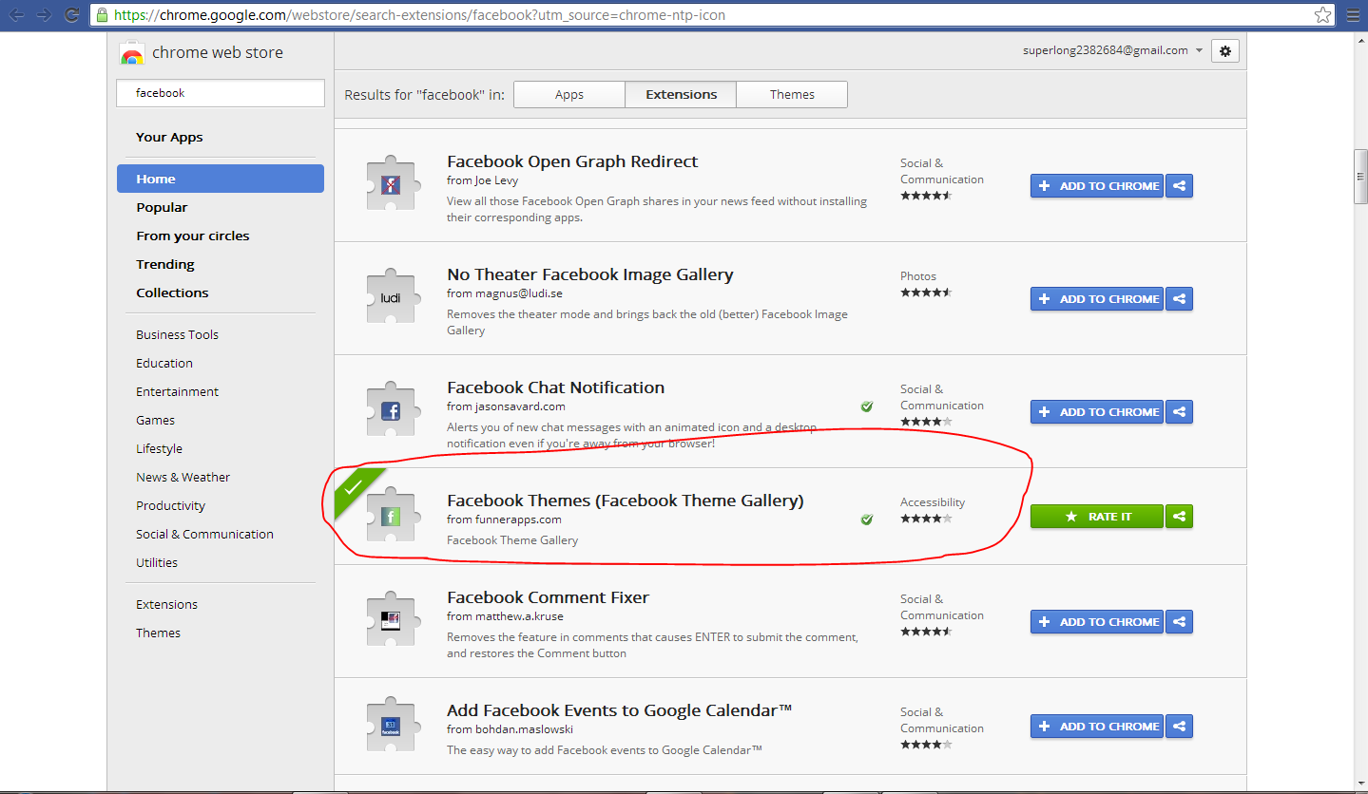1368x794 pixels.
Task: Add Facebook Chat Notification to Chrome
Action: (1097, 412)
